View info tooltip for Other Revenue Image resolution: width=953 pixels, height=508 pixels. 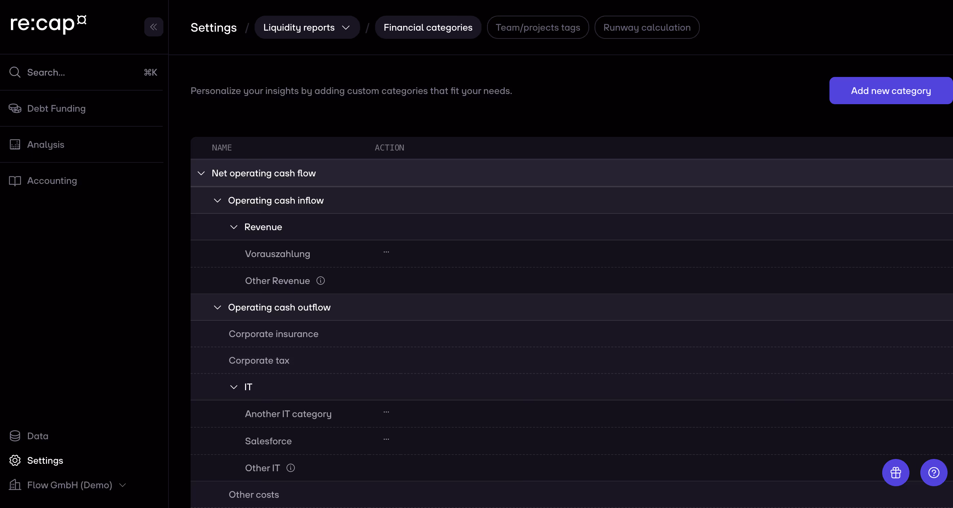320,281
